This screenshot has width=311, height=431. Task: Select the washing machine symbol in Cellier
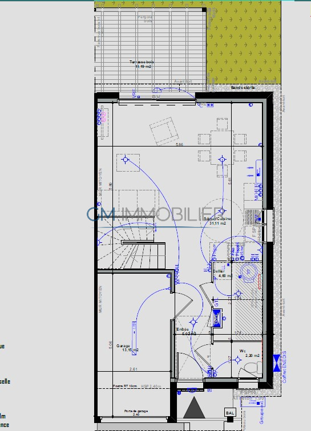[x=249, y=271]
